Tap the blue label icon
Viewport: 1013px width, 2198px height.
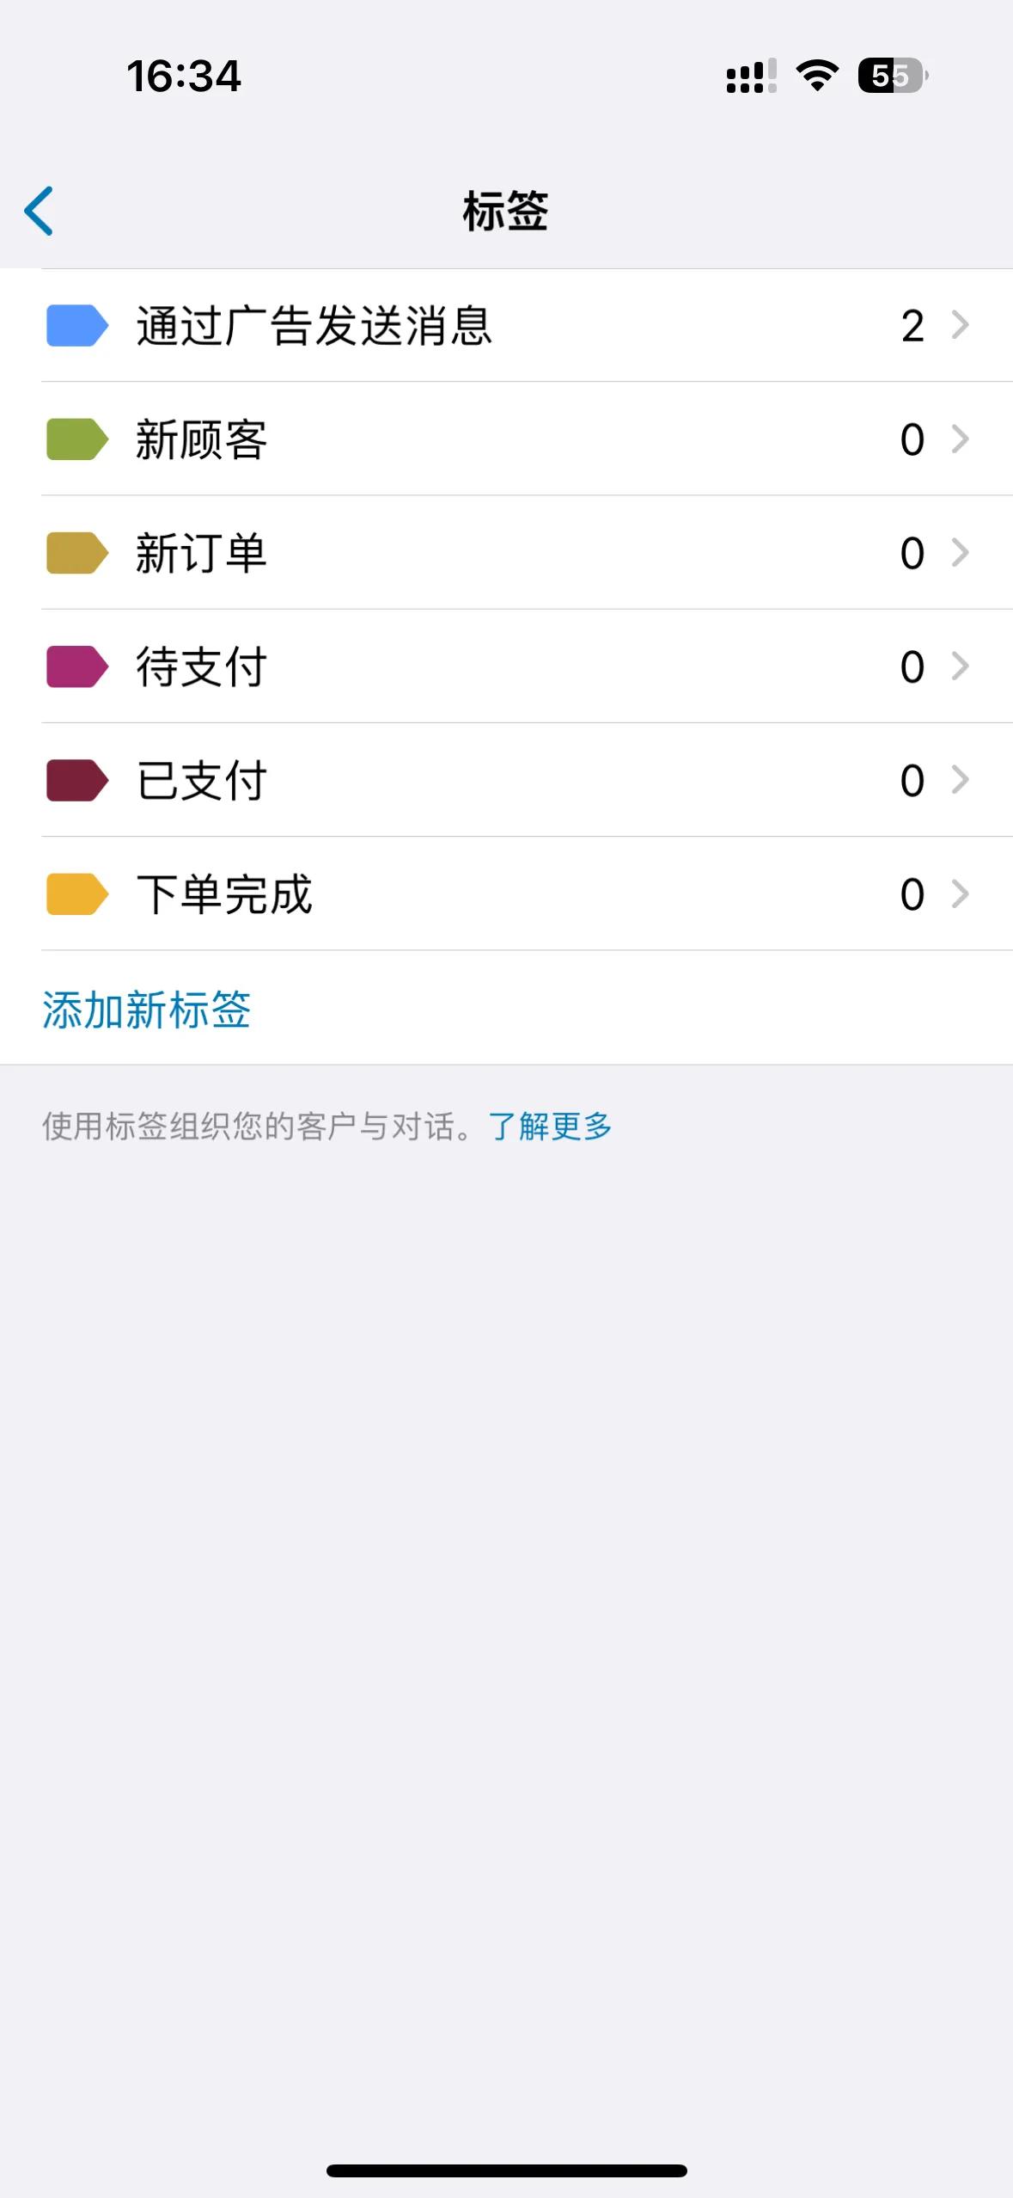pos(76,325)
